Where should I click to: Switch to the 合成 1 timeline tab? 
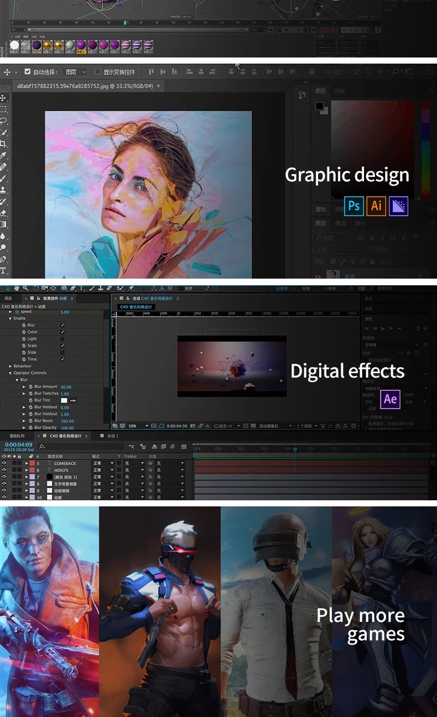pyautogui.click(x=112, y=436)
